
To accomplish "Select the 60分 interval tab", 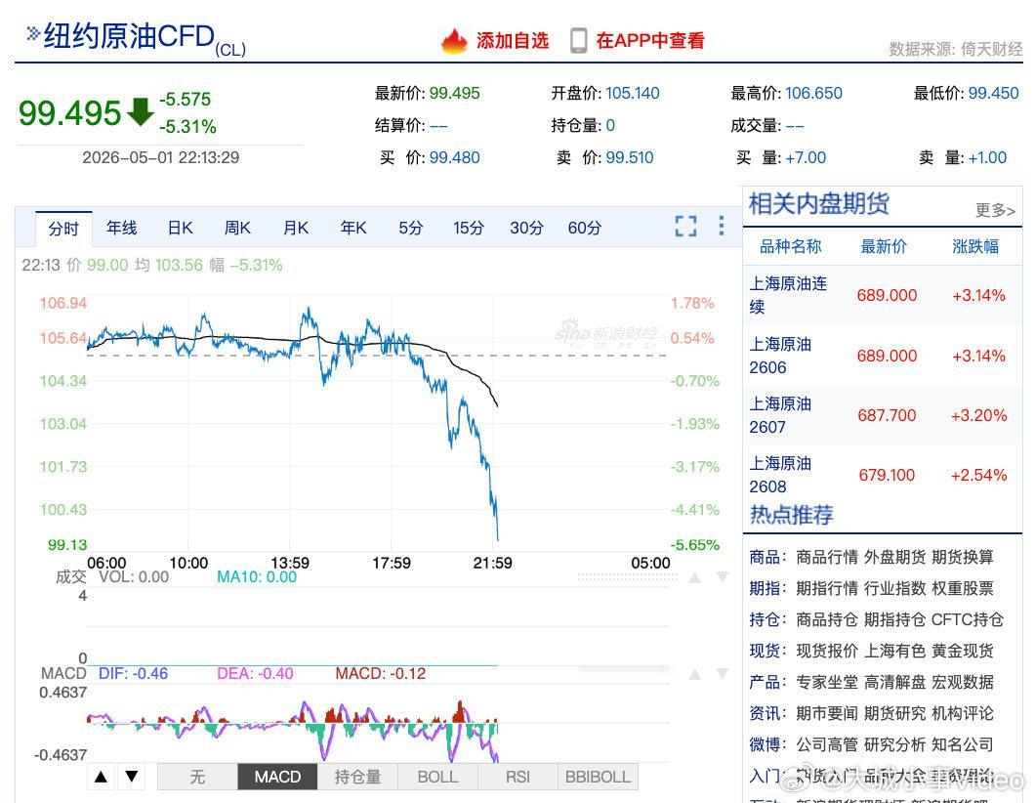I will 584,228.
